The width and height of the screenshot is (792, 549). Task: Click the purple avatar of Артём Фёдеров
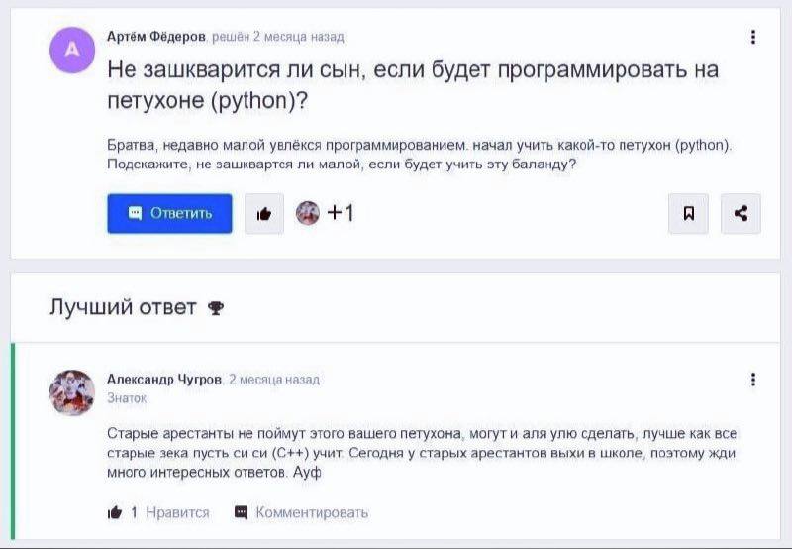click(72, 51)
